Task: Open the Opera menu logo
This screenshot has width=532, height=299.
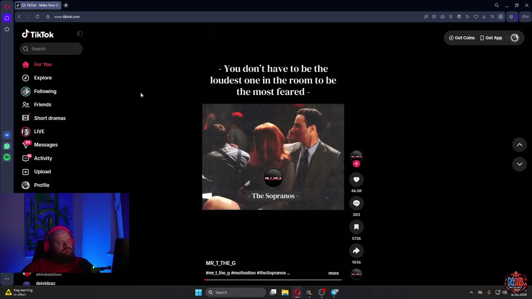Action: point(7,7)
